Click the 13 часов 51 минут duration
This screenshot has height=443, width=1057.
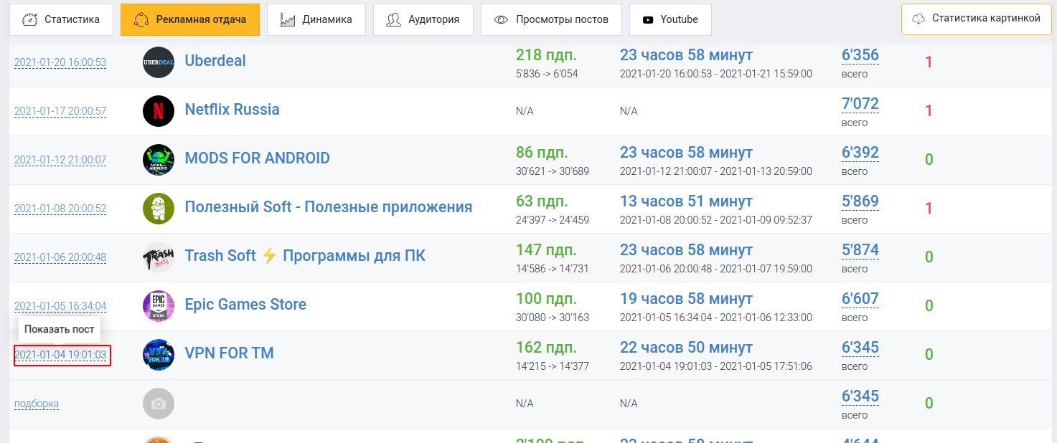pos(686,201)
